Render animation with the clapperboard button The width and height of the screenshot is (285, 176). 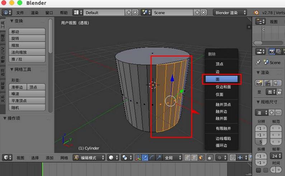[267, 83]
